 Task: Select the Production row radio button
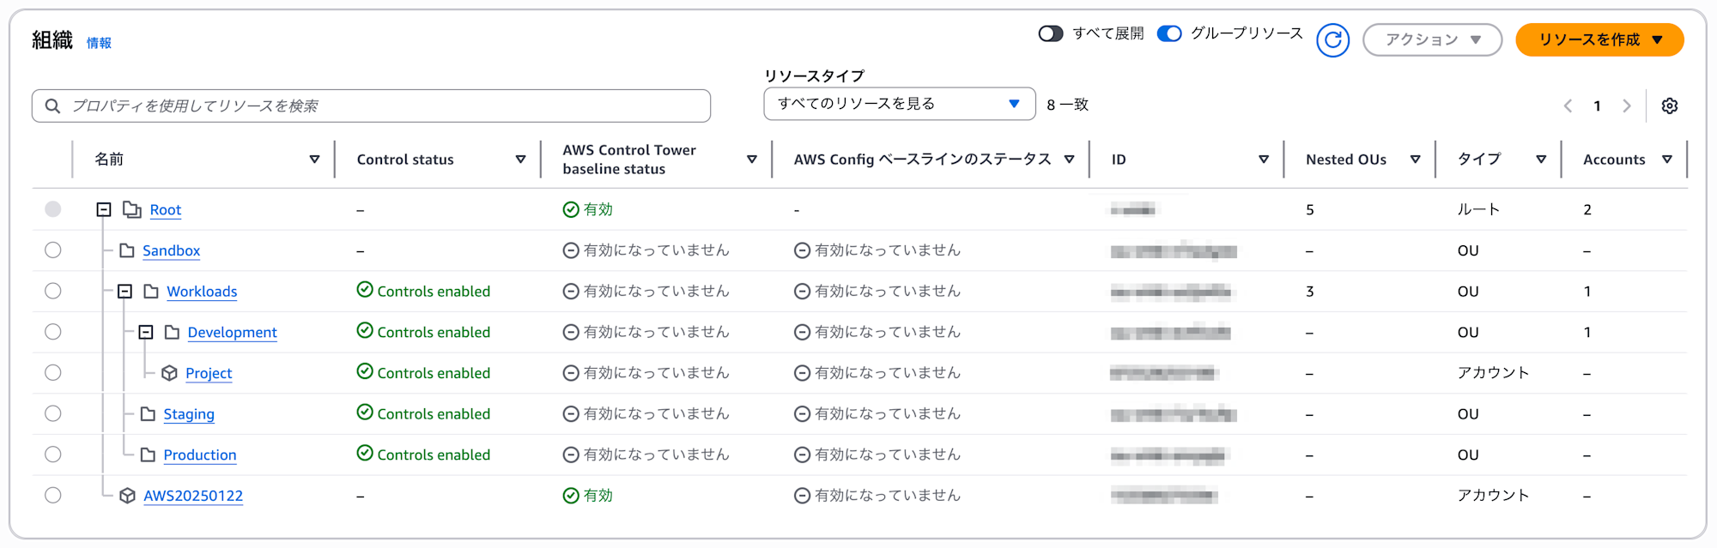53,454
